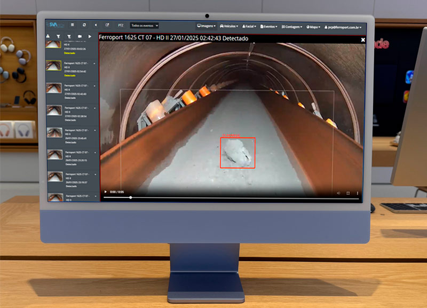Click the play arrow icon in sidebar toolbar
427x308 pixels.
point(90,36)
